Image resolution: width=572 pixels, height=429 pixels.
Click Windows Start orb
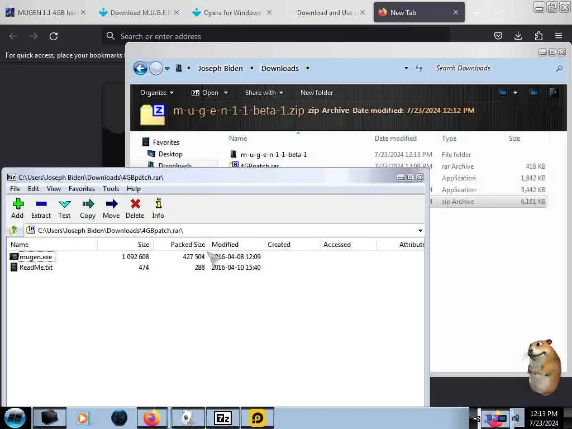click(x=15, y=418)
